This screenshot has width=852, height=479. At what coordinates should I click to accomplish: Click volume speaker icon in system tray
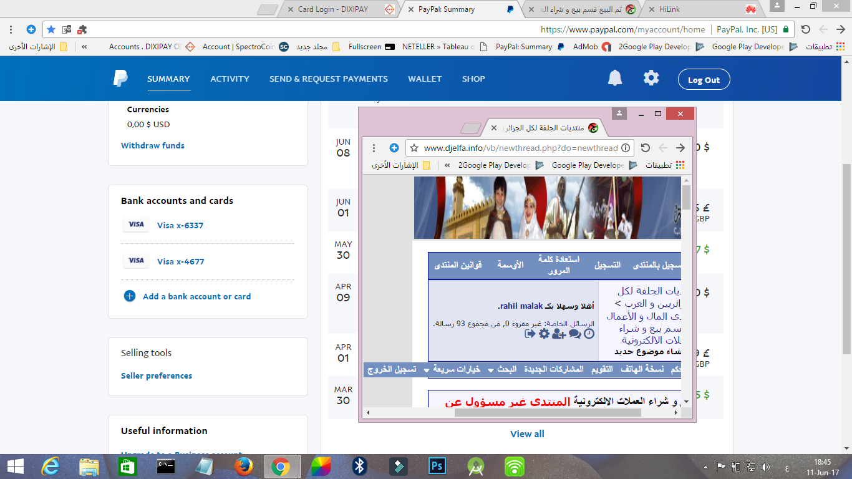765,467
